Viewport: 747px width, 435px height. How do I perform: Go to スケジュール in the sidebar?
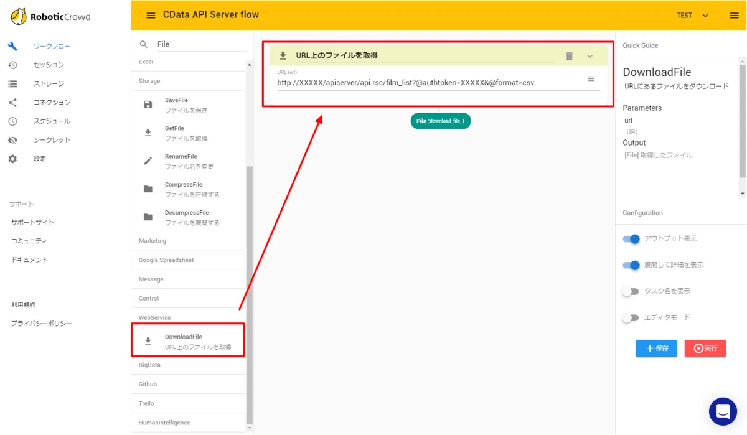[52, 121]
